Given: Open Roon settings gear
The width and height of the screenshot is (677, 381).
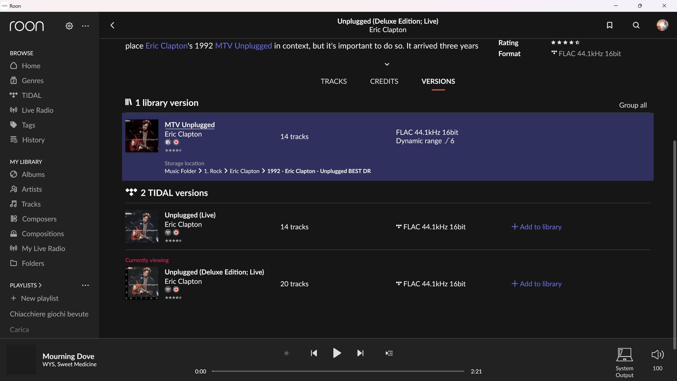Looking at the screenshot, I should [x=69, y=26].
